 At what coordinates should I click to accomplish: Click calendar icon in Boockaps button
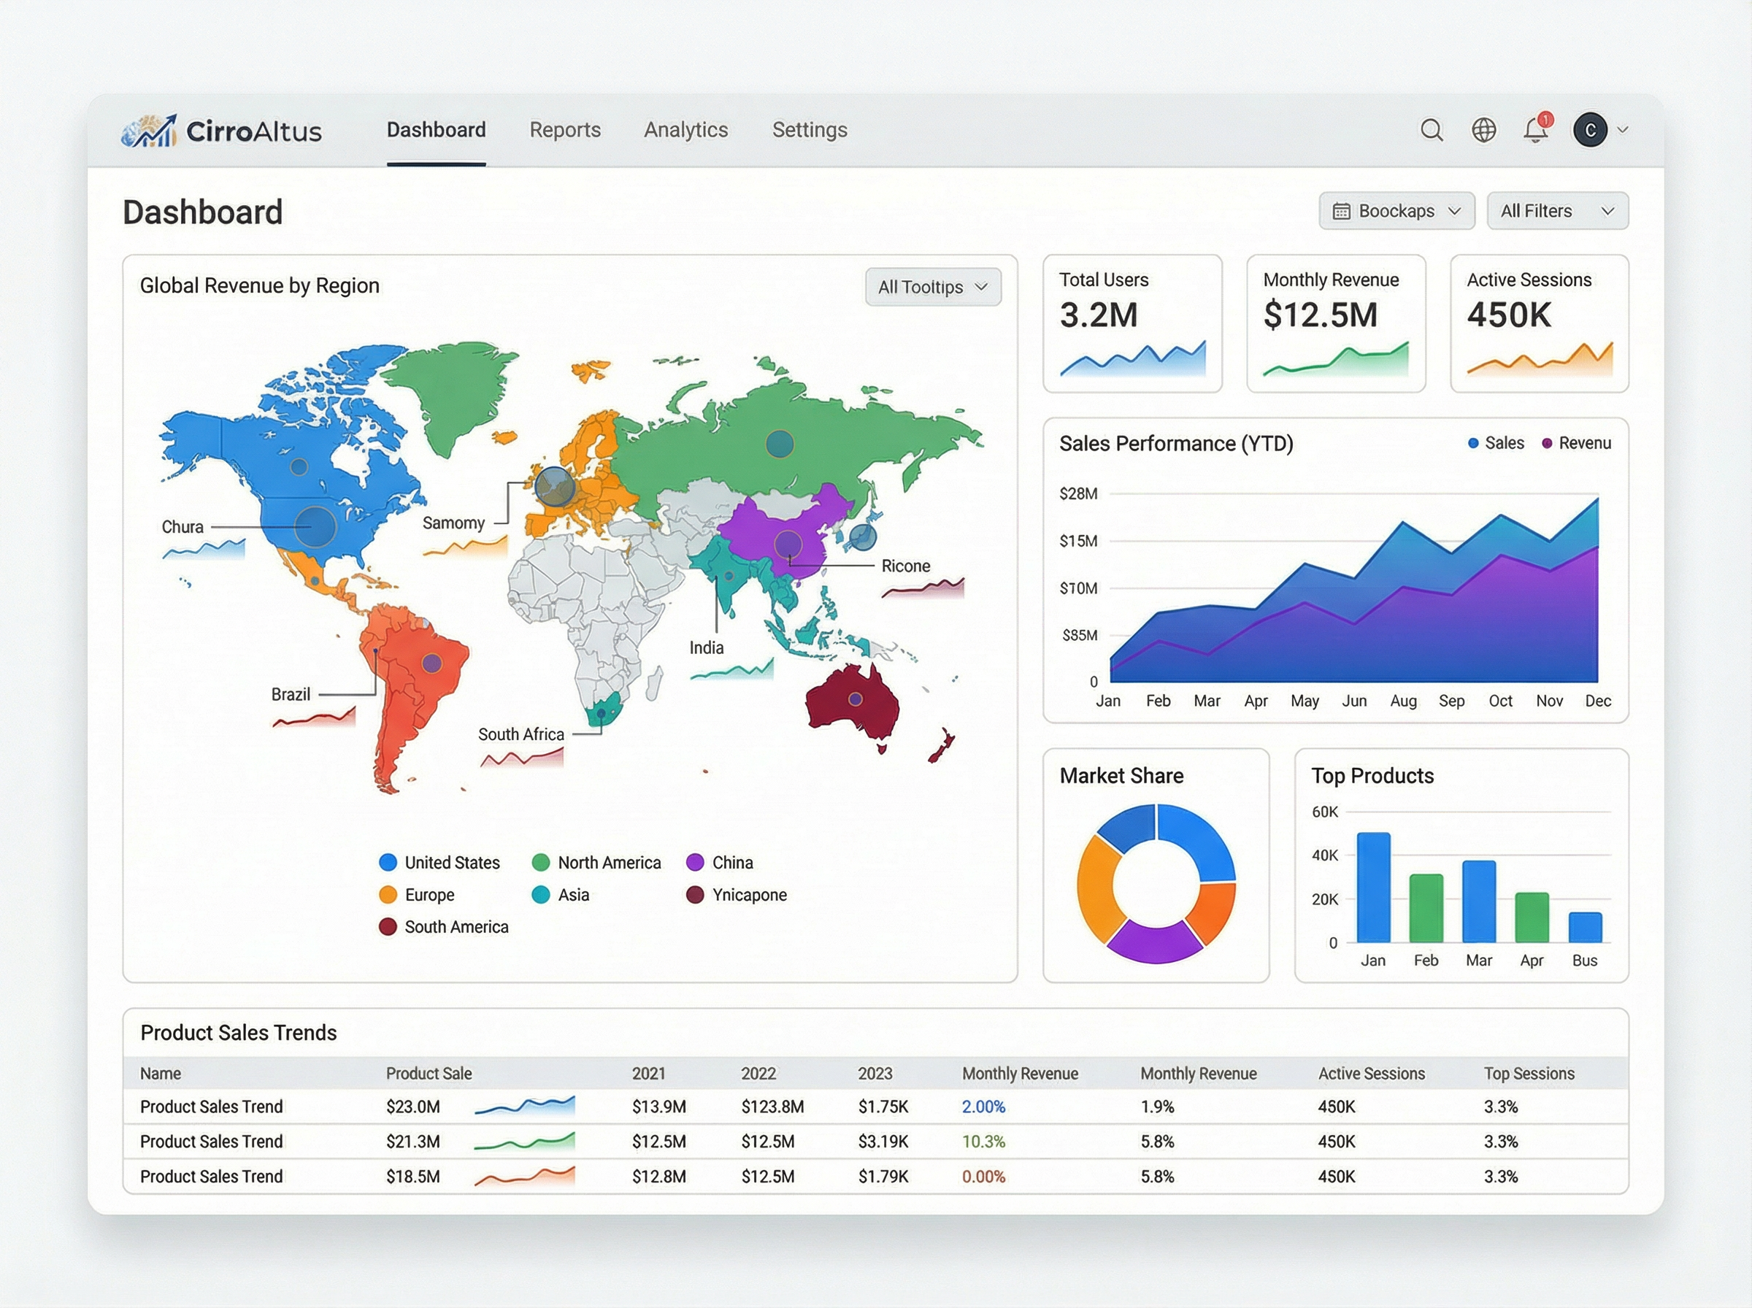click(1341, 212)
